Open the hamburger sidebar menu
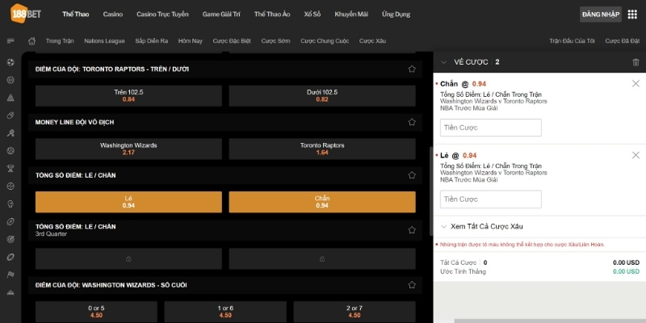 pos(10,40)
